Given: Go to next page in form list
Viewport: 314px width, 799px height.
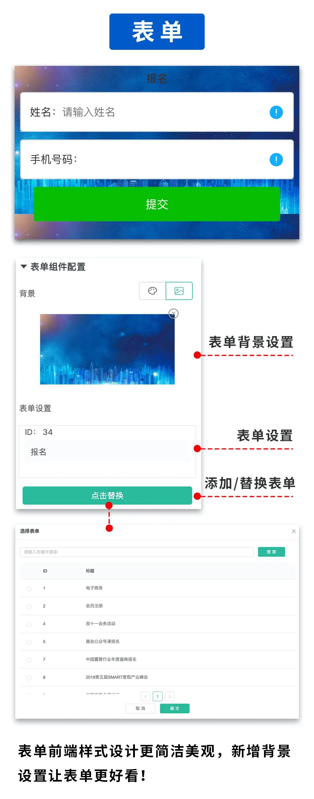Looking at the screenshot, I should 170,696.
